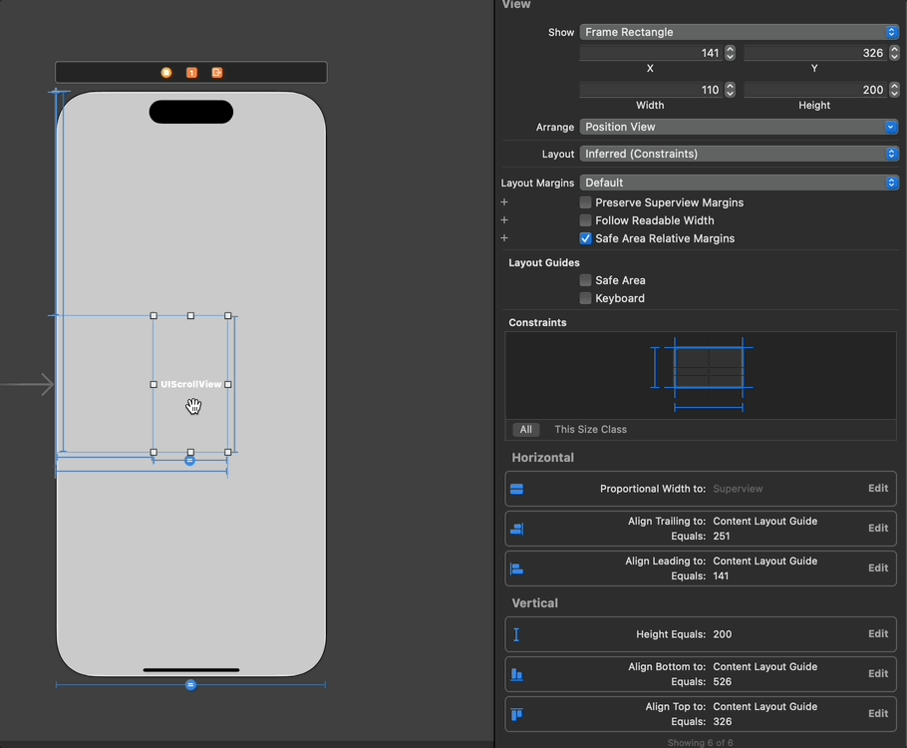The width and height of the screenshot is (907, 748).
Task: Click the X field showing 141
Action: coord(652,53)
